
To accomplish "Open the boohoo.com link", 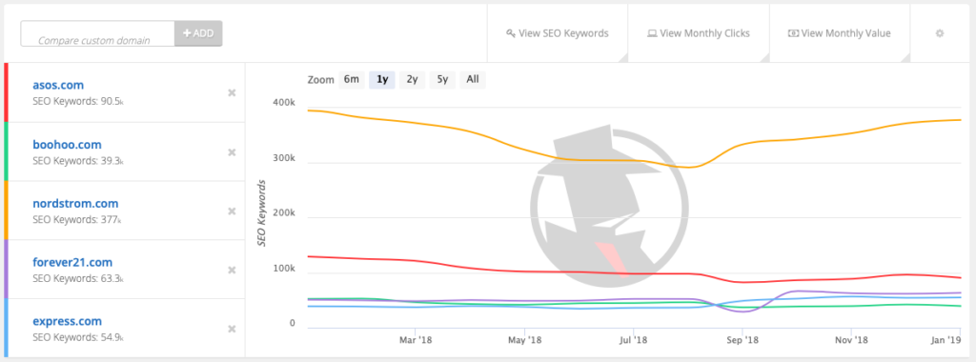I will point(67,144).
